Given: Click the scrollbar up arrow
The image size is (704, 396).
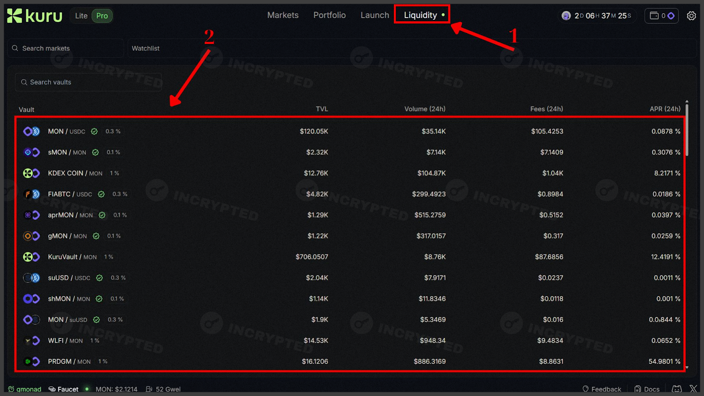Looking at the screenshot, I should click(687, 102).
